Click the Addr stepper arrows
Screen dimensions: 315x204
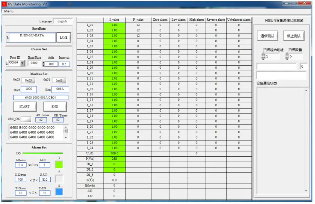point(43,64)
